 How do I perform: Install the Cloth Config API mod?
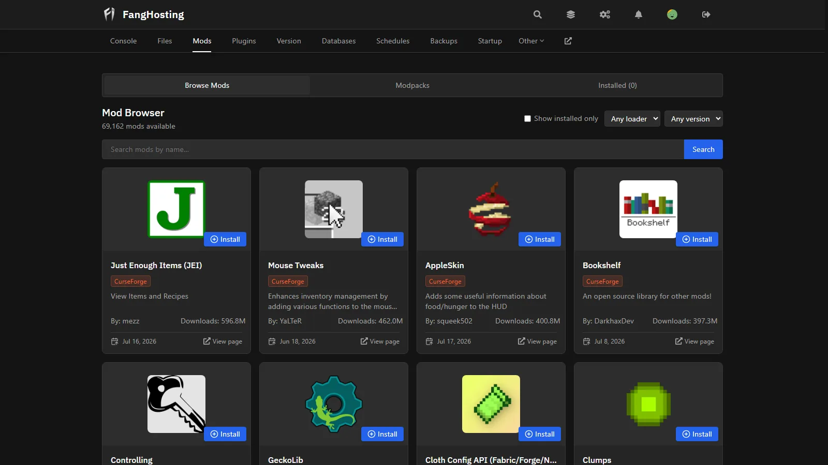coord(540,434)
